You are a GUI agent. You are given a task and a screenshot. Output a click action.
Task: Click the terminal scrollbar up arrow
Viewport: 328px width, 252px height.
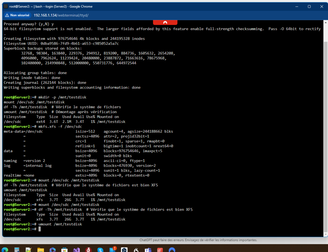[x=325, y=23]
